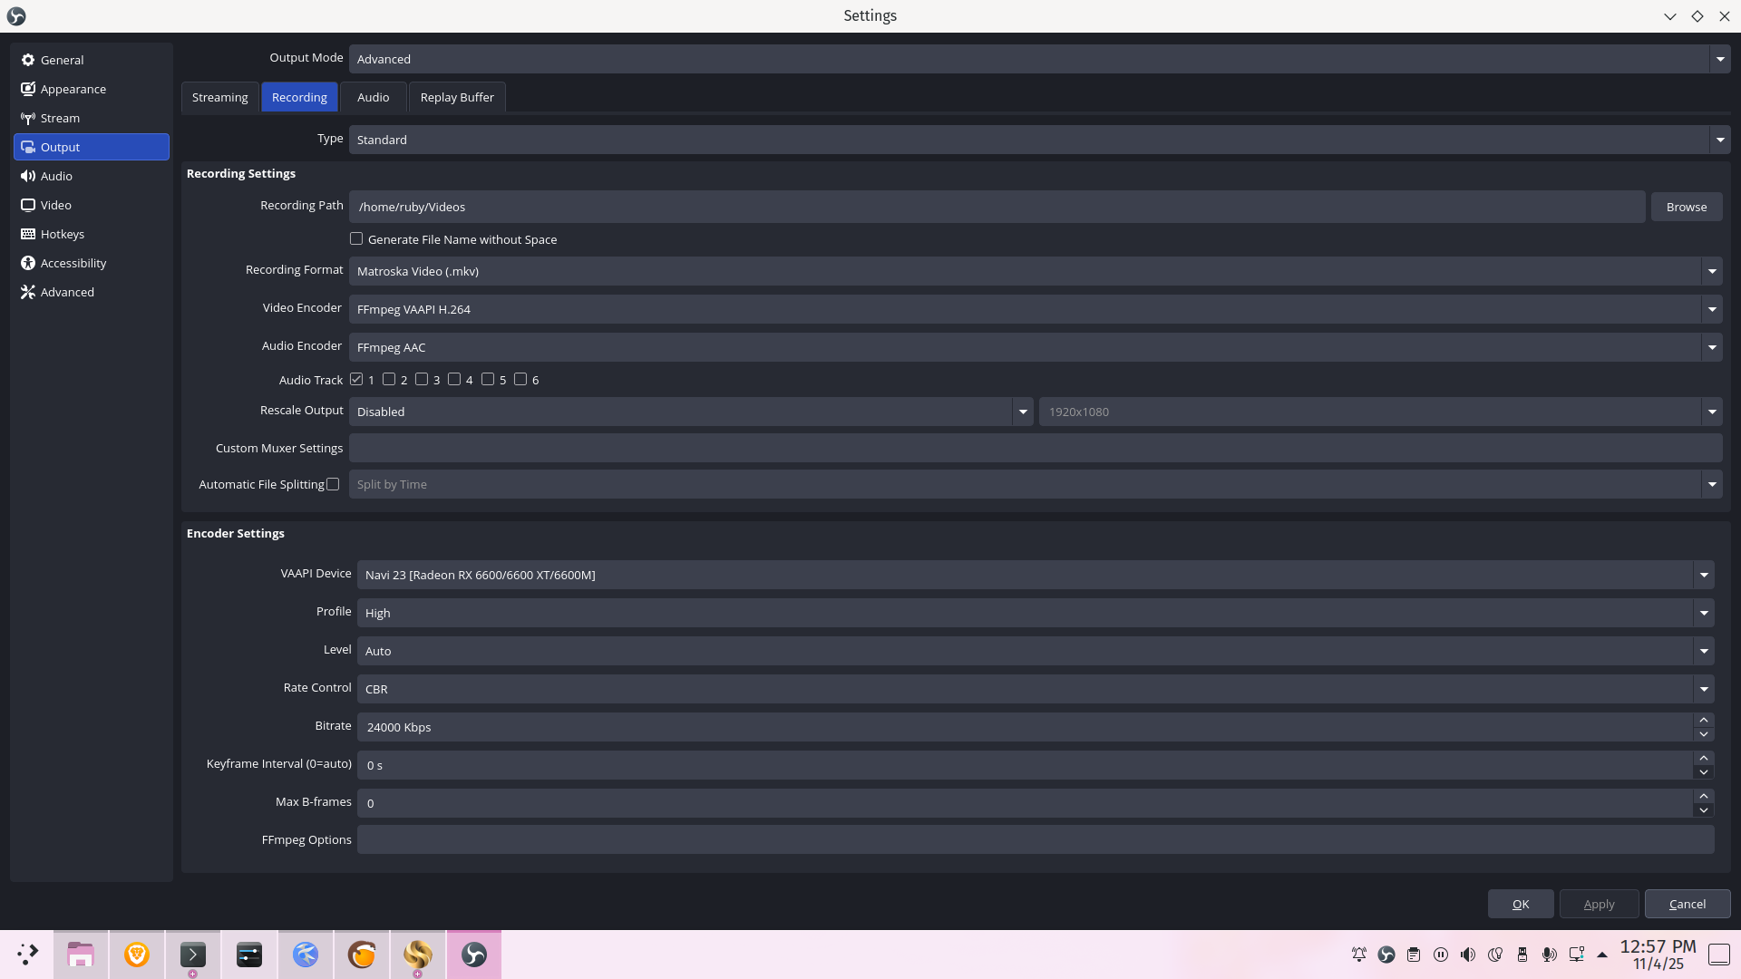Open the Hotkeys settings section

62,234
